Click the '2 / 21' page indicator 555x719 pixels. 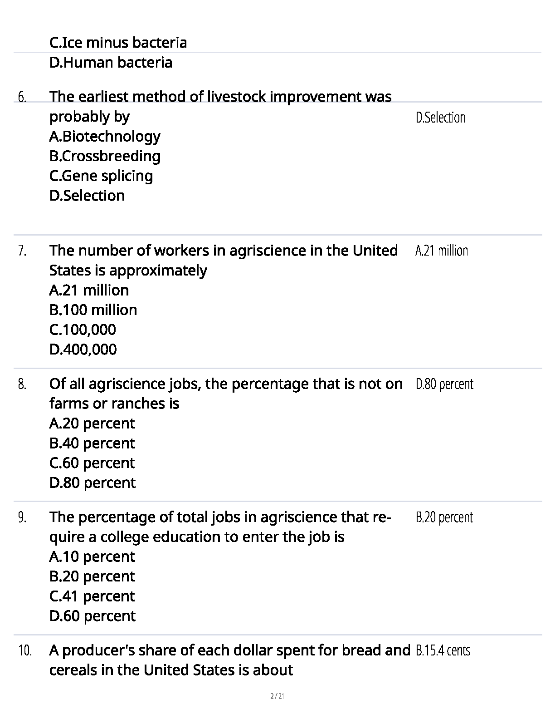(x=277, y=696)
